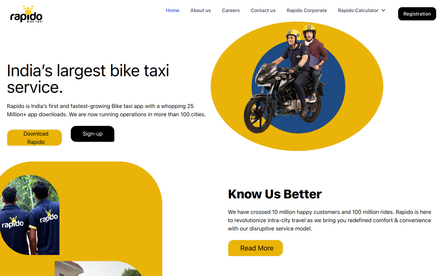Open the About us page
This screenshot has width=442, height=276.
[201, 10]
